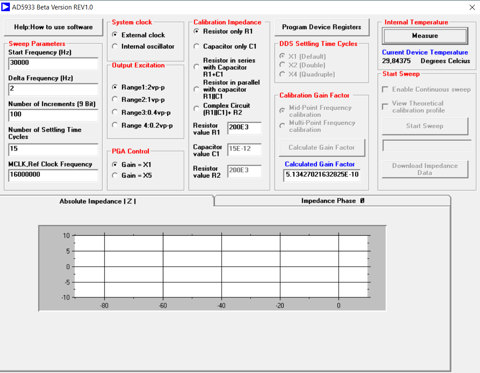Select X4 (Quadruple) settling time cycles
The image size is (480, 373).
click(307, 74)
